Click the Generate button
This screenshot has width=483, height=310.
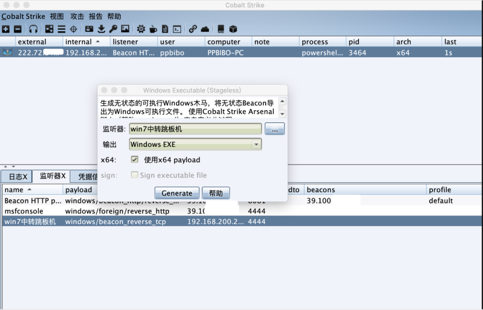(x=177, y=193)
